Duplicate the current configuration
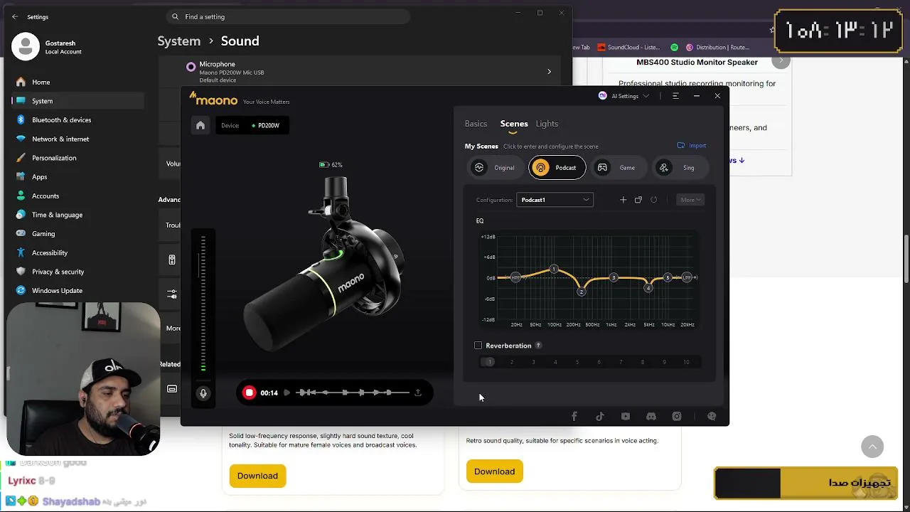 638,200
